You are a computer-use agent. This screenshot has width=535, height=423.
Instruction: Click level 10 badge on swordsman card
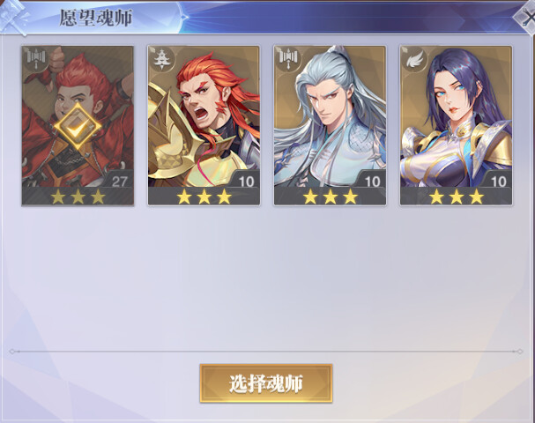pos(372,182)
